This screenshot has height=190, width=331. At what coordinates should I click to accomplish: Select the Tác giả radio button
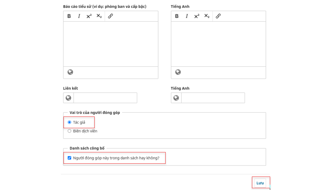tap(69, 122)
